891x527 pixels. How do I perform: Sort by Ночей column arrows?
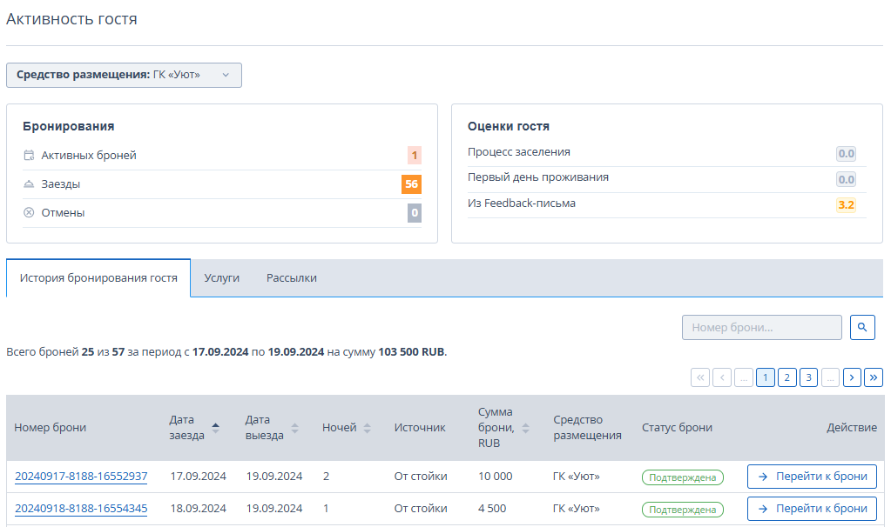tap(367, 428)
